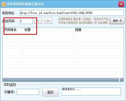Viewport: 126px width, 101px height.
Task: Click the 京东 app icon in title bar
Action: click(x=4, y=4)
